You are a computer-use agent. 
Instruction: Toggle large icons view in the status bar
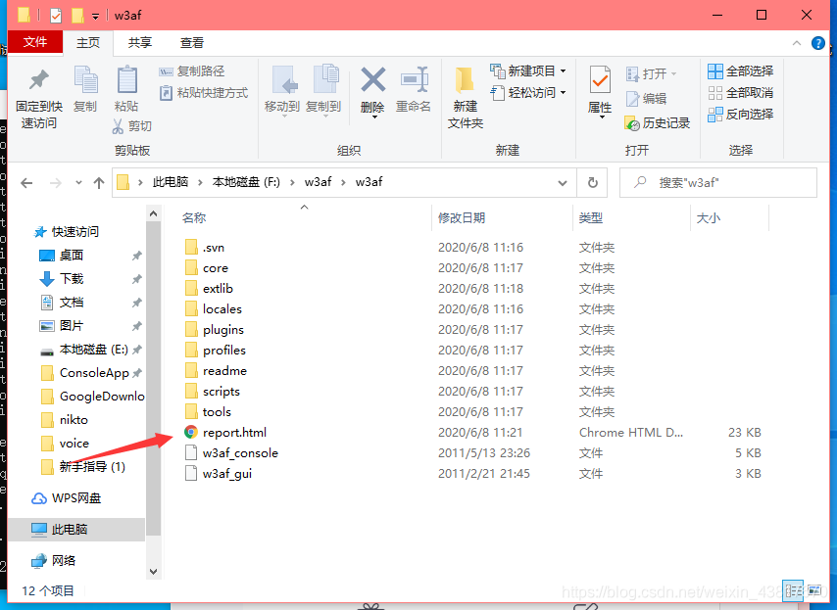815,590
